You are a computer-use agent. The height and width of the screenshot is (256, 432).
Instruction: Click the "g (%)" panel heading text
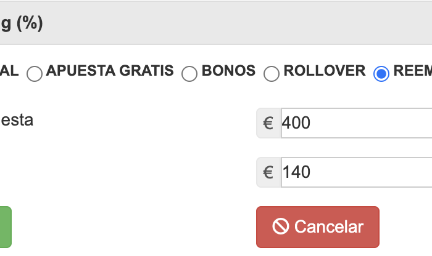click(21, 25)
